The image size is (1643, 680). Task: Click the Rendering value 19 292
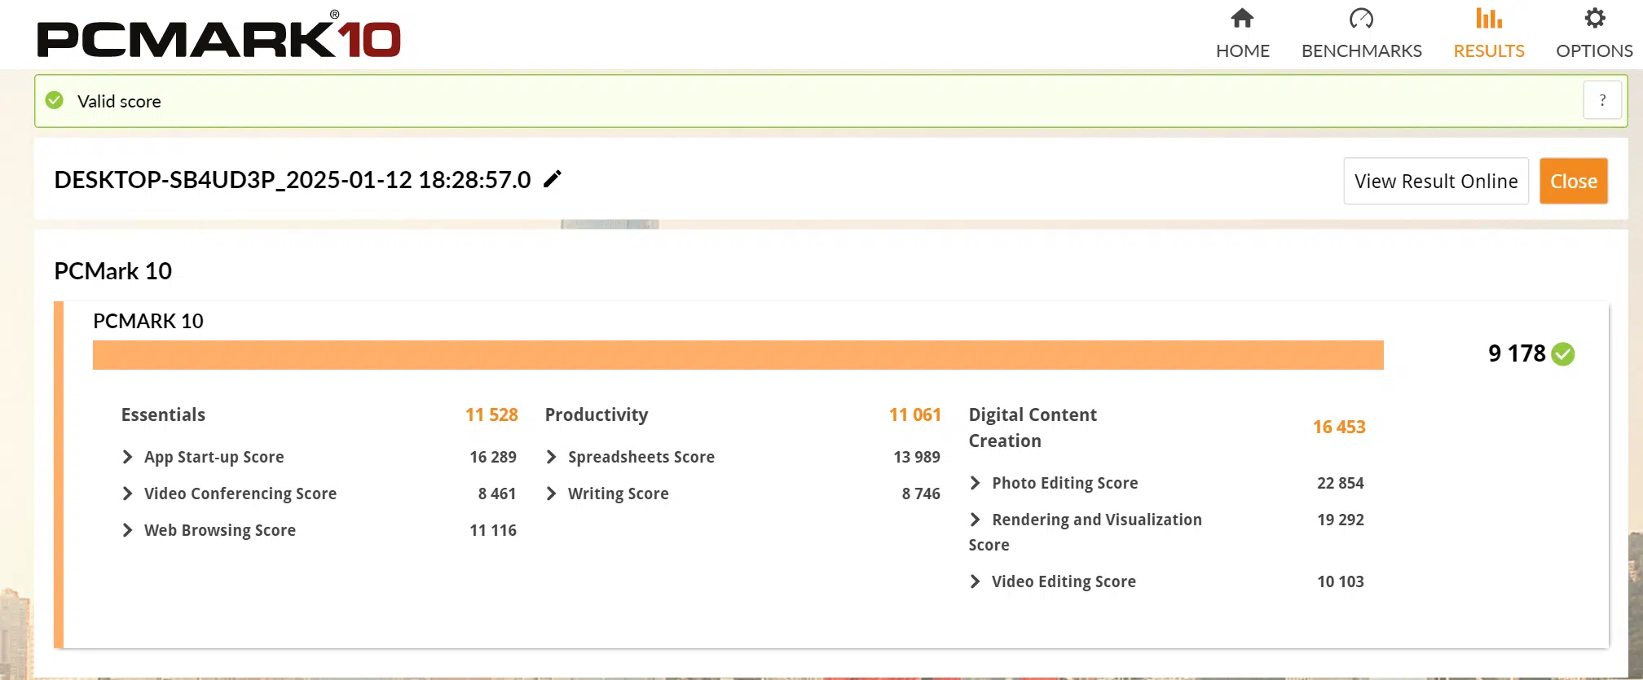pos(1341,520)
